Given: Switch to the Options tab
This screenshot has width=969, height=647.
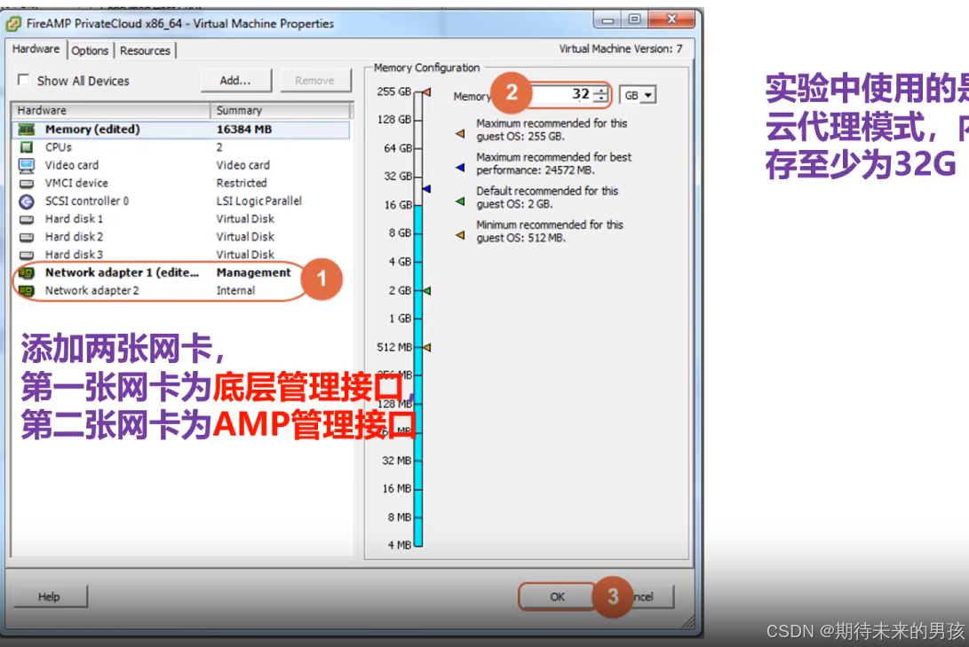Looking at the screenshot, I should 90,51.
